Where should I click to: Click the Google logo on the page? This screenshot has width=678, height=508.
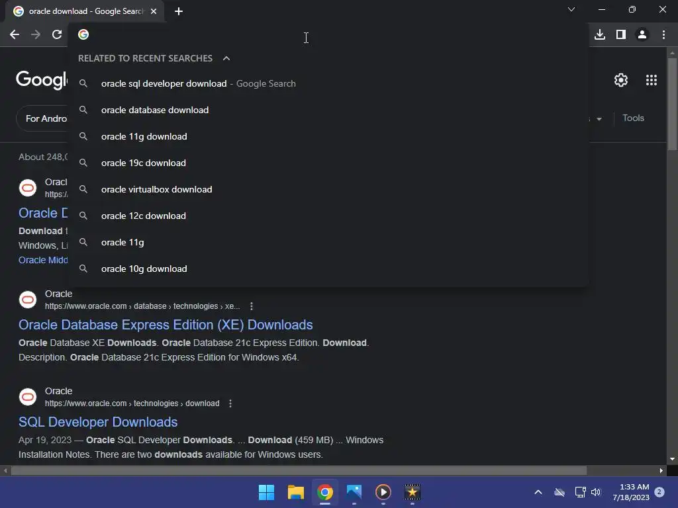(42, 80)
